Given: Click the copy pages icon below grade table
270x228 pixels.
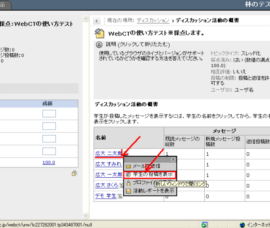Looking at the screenshot, I should tap(74, 173).
